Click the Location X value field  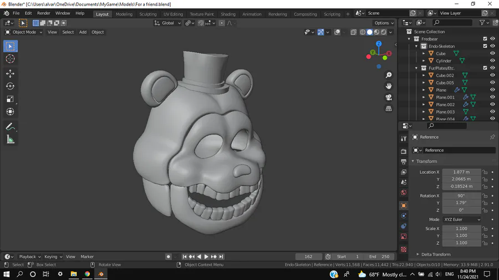[x=461, y=172]
